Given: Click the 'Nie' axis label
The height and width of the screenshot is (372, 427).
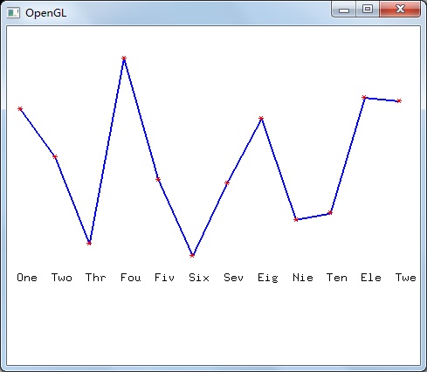Looking at the screenshot, I should [303, 278].
